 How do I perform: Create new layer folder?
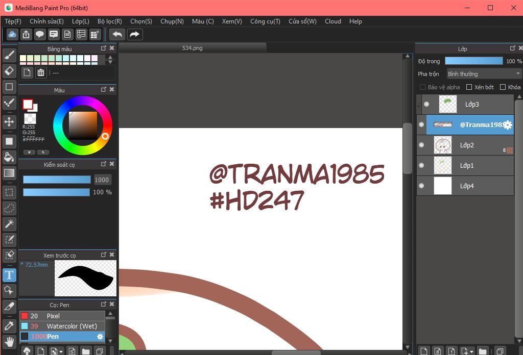coord(482,351)
